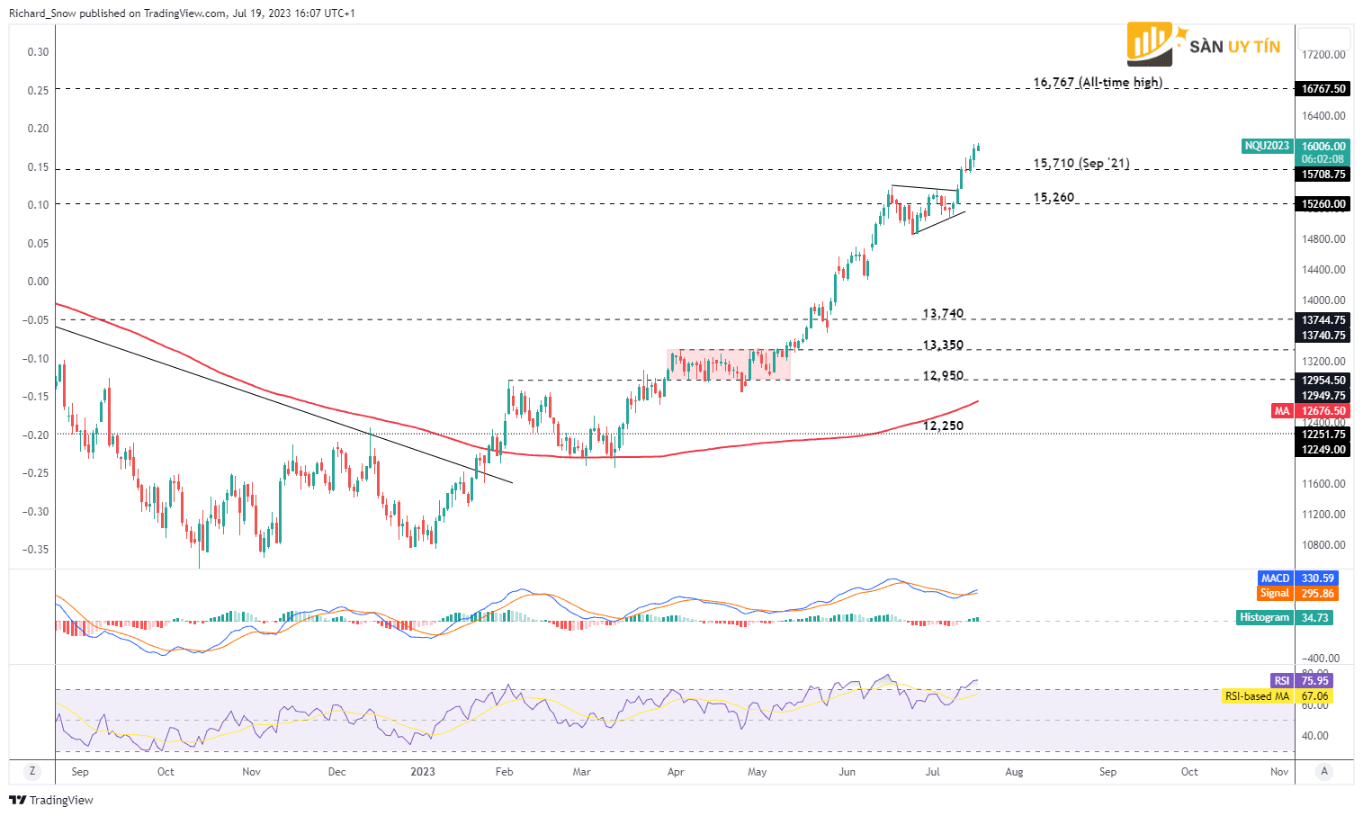Click the orange Signal label

pyautogui.click(x=1275, y=594)
